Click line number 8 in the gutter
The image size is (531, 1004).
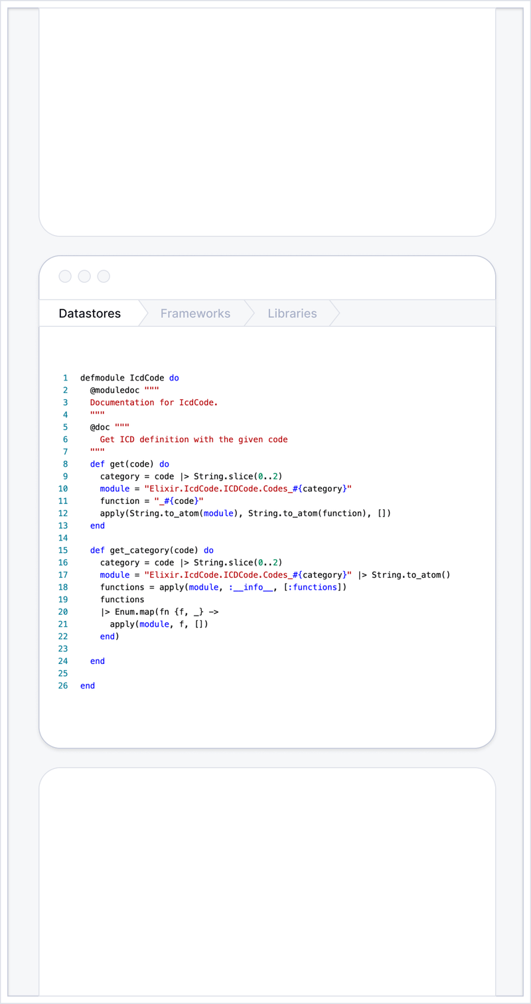click(x=65, y=464)
